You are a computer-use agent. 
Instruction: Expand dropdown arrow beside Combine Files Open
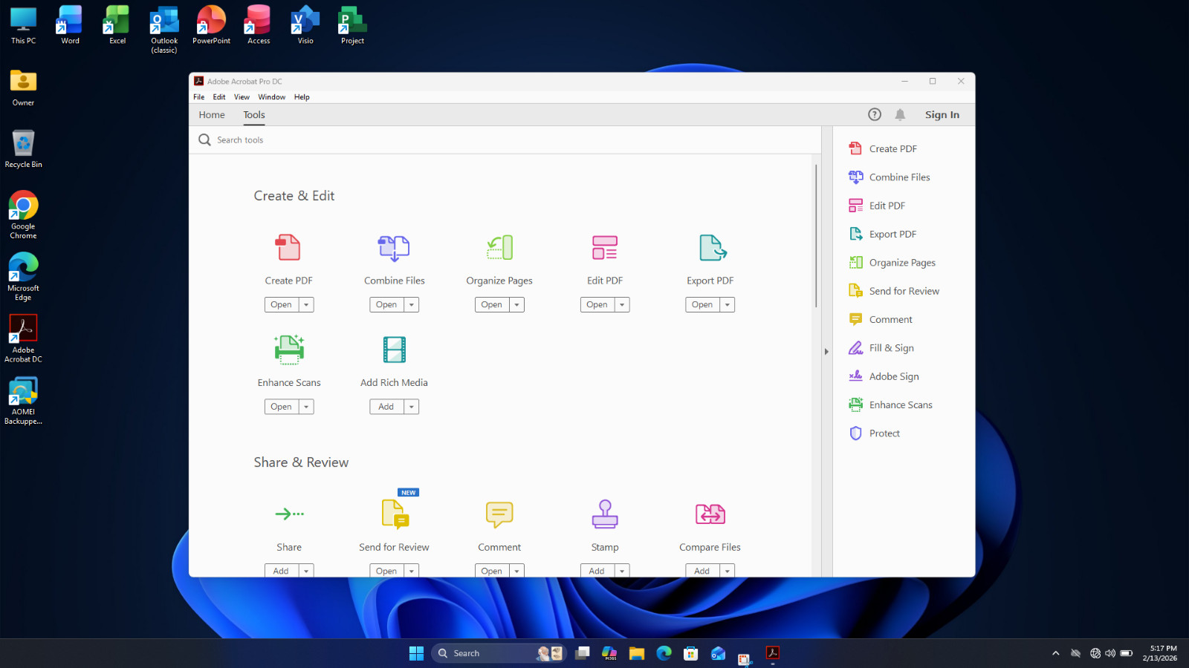tap(412, 305)
